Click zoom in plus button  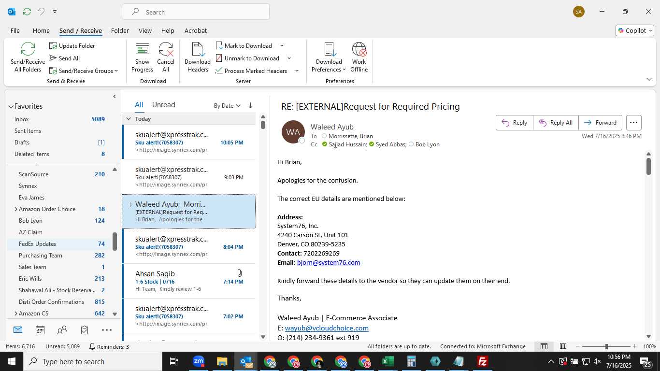coord(634,346)
